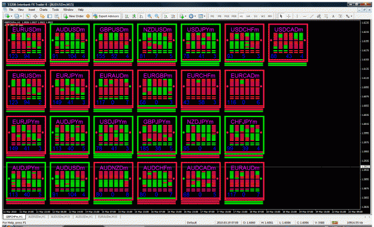Screen dimensions: 374x227
Task: Open the Templates dropdown
Action: (202, 16)
